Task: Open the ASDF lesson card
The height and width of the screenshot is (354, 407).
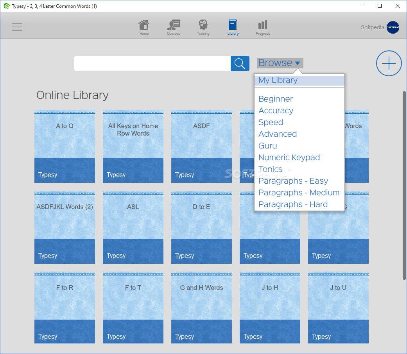Action: (201, 147)
